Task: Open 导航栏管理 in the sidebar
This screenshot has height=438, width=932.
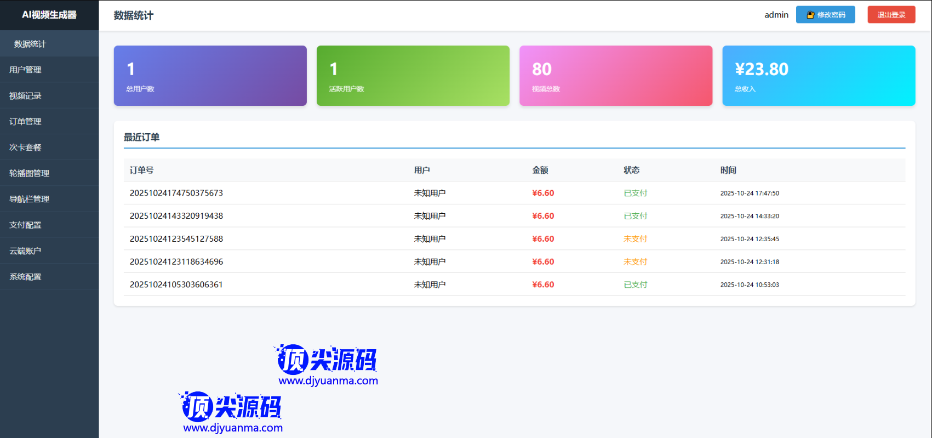Action: click(x=30, y=199)
